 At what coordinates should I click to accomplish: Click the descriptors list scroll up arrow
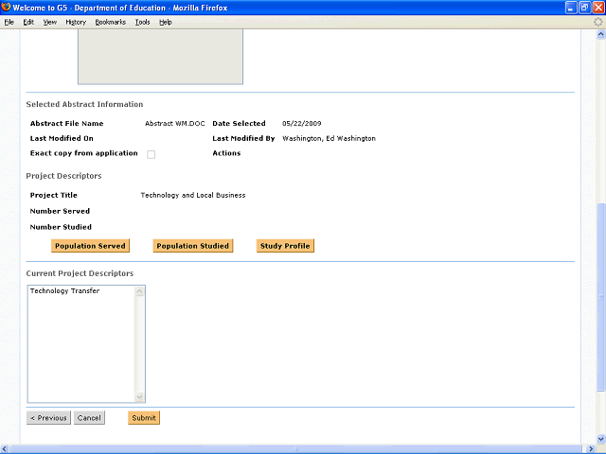click(x=139, y=291)
